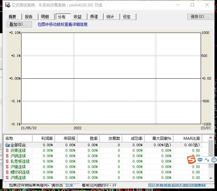Screen dimensions: 217x191
Task: Click the list scrollbar down arrow
Action: tap(211, 178)
